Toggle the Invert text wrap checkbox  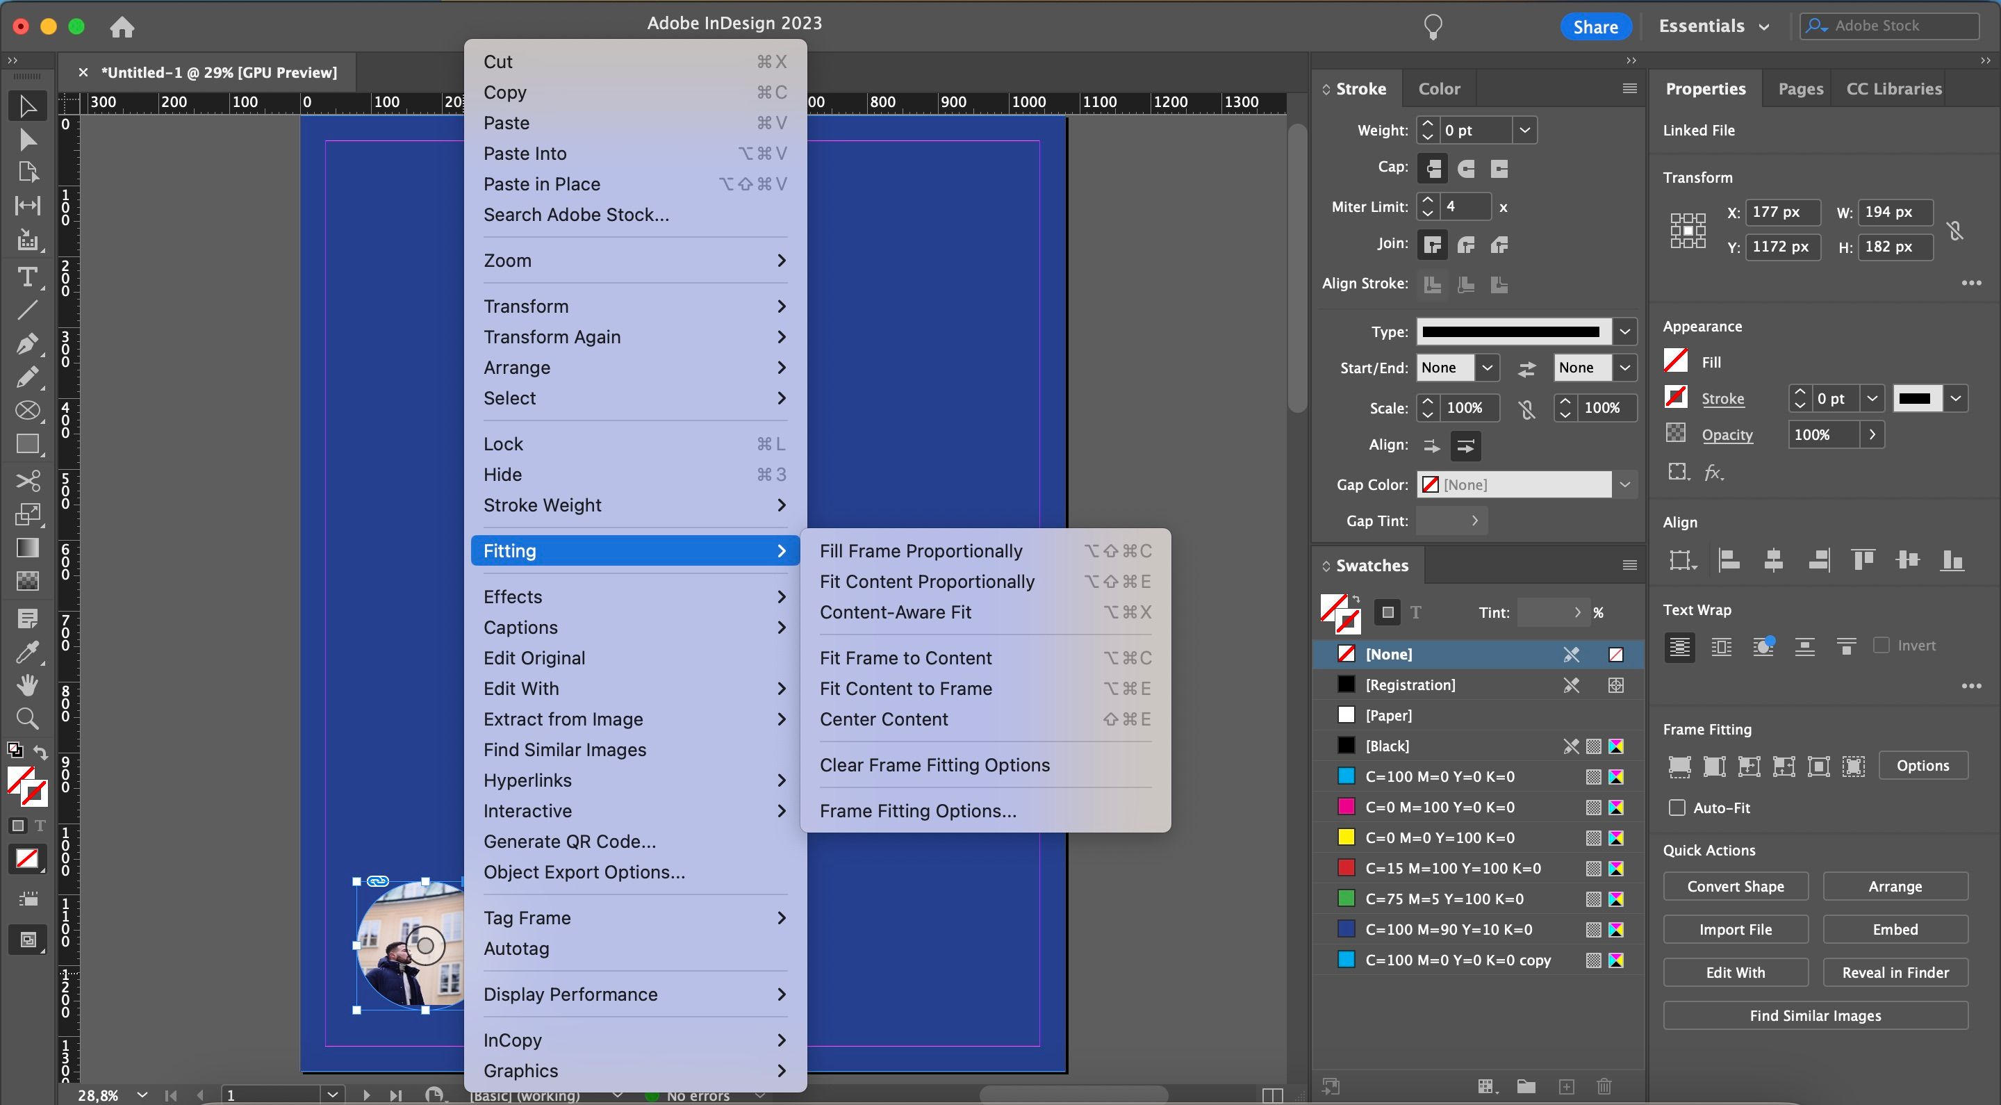pos(1880,645)
